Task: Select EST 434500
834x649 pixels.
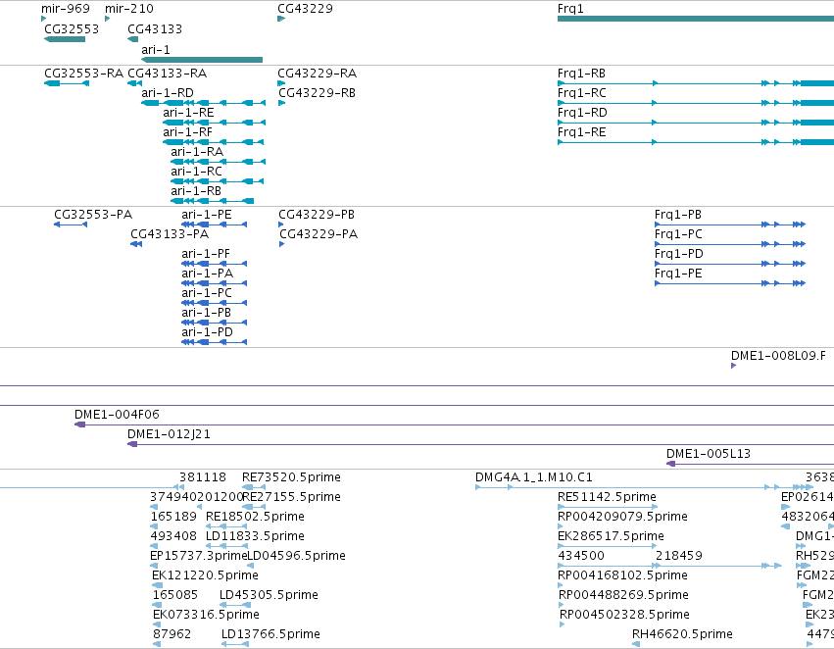Action: point(607,566)
